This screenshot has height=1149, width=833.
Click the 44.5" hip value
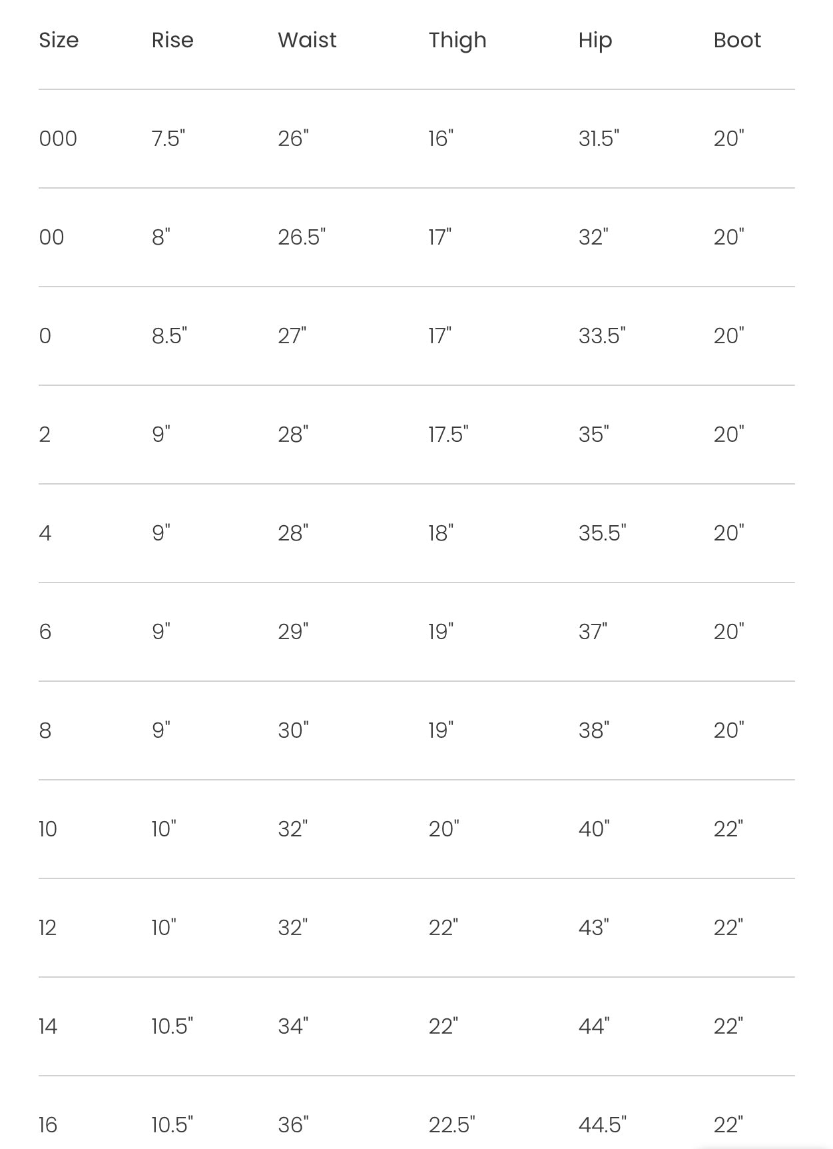tap(602, 1124)
